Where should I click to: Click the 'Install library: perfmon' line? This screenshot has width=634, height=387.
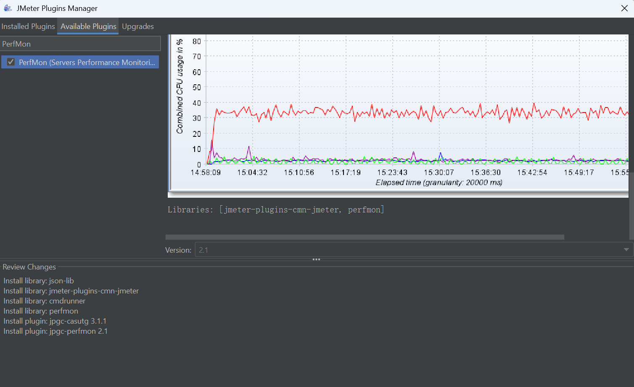[x=41, y=311]
